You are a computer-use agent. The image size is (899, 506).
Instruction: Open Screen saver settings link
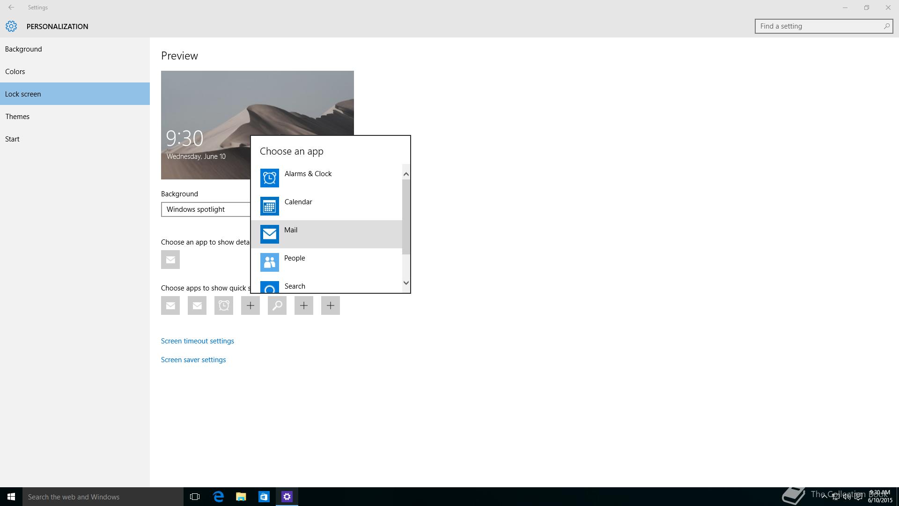pyautogui.click(x=193, y=360)
